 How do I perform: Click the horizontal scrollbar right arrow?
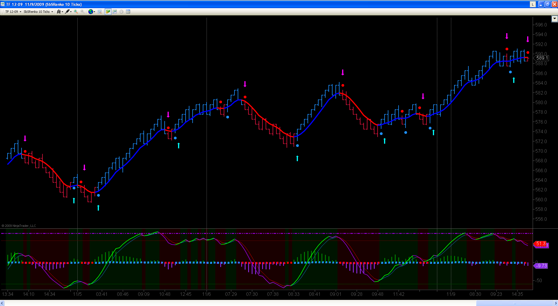(x=555, y=303)
